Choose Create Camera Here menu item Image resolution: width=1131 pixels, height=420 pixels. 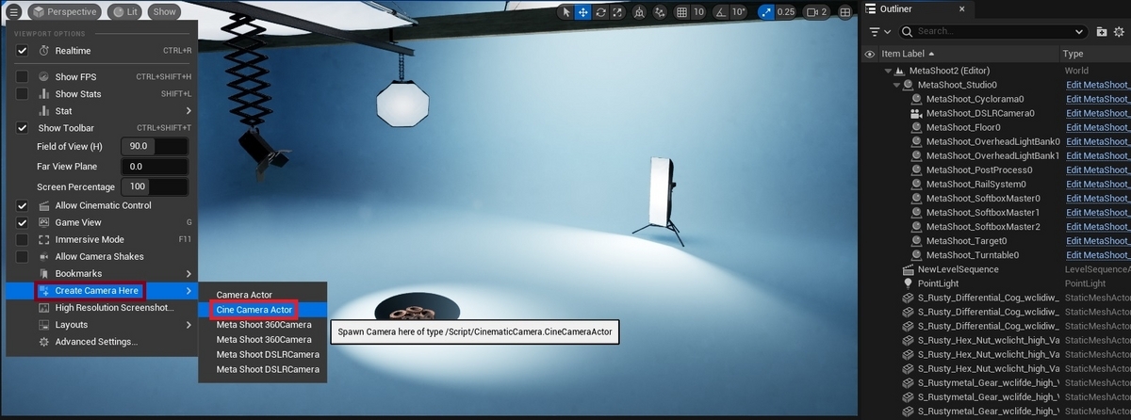[x=103, y=290]
